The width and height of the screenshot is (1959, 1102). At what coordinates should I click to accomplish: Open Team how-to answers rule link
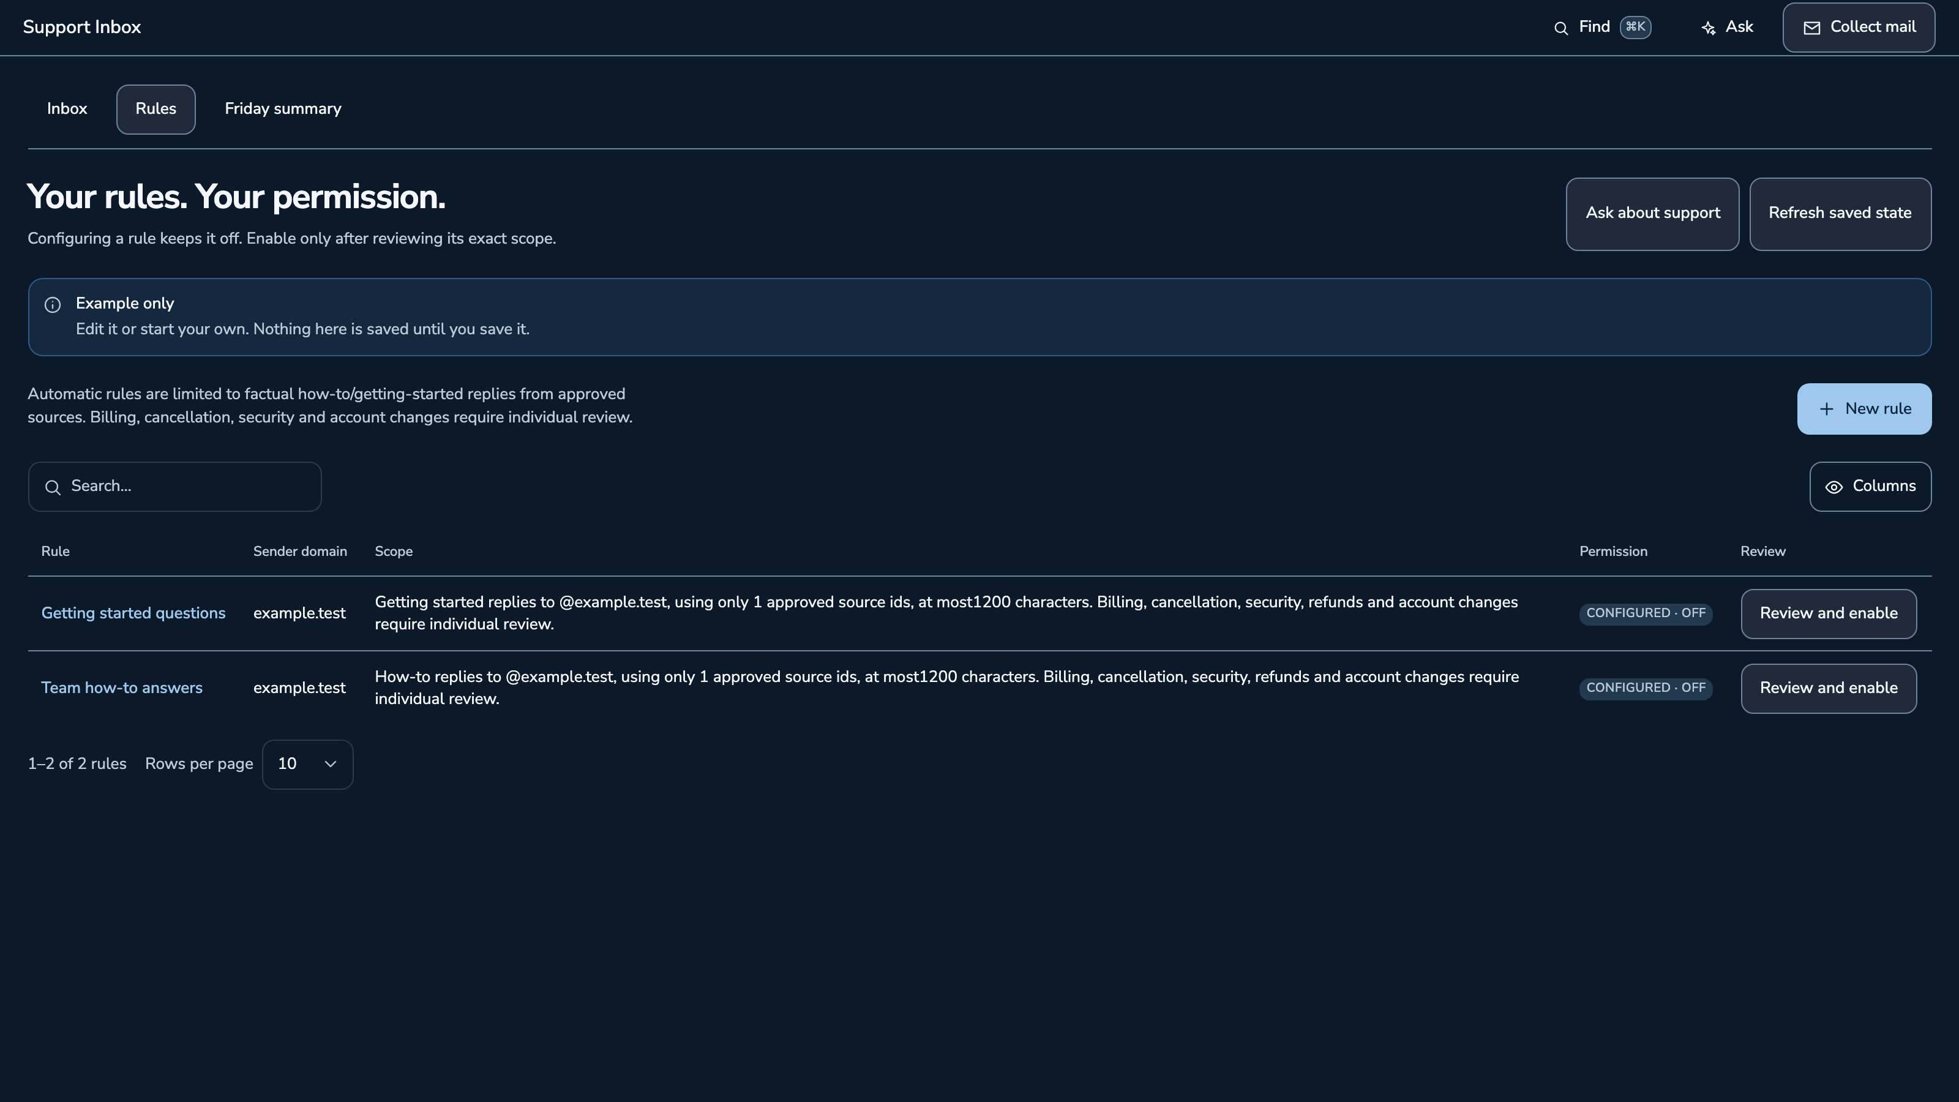coord(122,688)
